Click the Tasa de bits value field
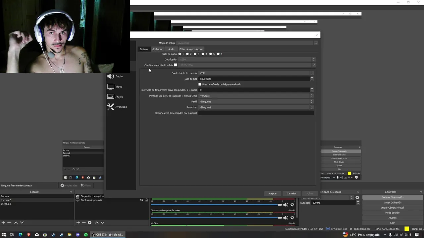This screenshot has width=424, height=238. coord(254,79)
